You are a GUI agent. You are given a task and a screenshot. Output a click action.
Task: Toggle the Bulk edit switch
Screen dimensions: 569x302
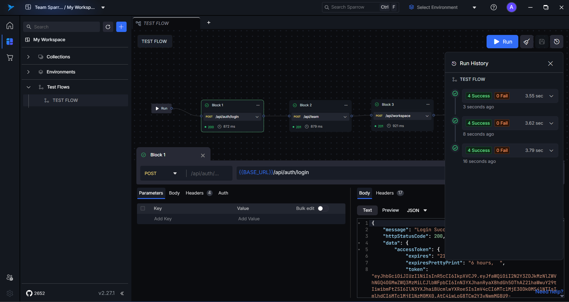(323, 208)
